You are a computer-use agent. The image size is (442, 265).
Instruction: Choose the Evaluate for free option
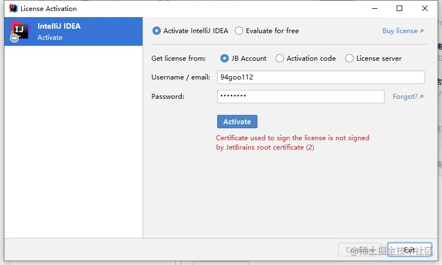(x=239, y=31)
